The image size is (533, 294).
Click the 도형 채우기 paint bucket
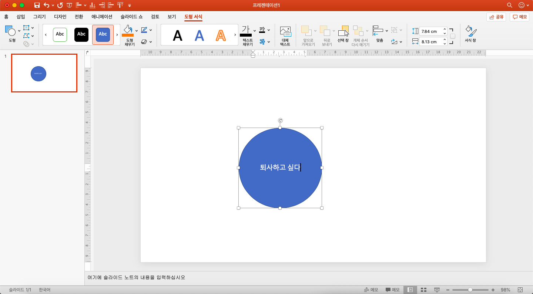tap(128, 31)
